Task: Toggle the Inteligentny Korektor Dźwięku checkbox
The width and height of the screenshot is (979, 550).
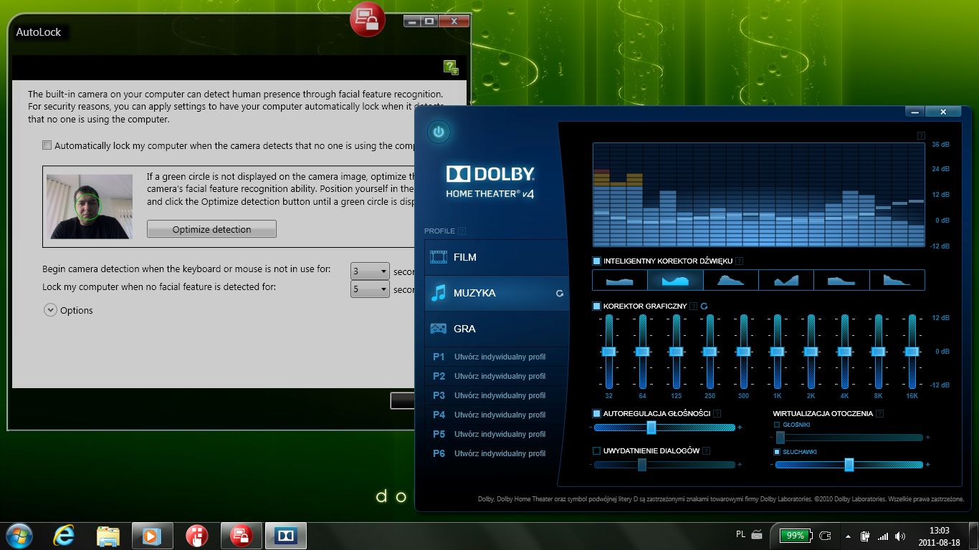Action: [596, 261]
